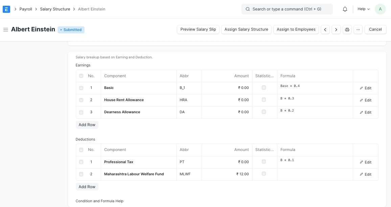Image resolution: width=391 pixels, height=207 pixels.
Task: Select all rows in Earnings table
Action: pos(81,76)
